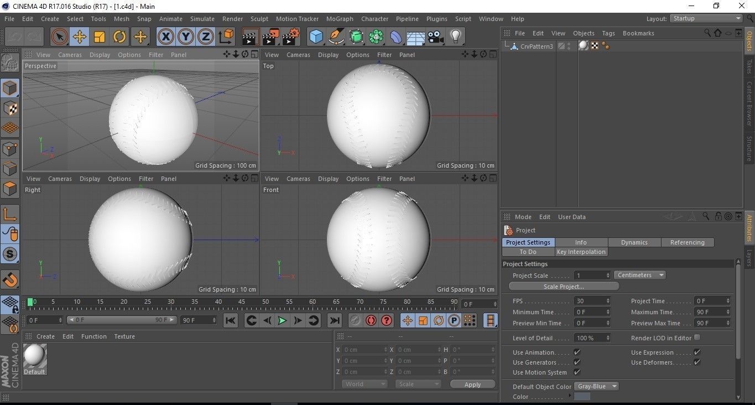Adjust the FPS value stepper
This screenshot has width=755, height=405.
pos(608,301)
